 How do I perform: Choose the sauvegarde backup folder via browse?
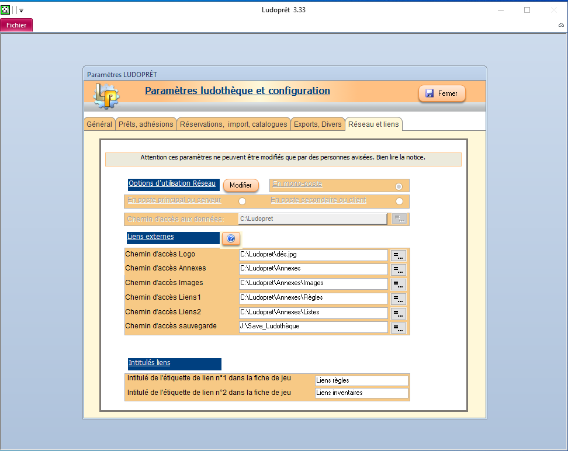click(399, 327)
